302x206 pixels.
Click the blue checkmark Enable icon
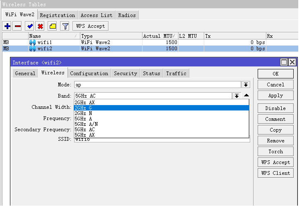(30, 26)
